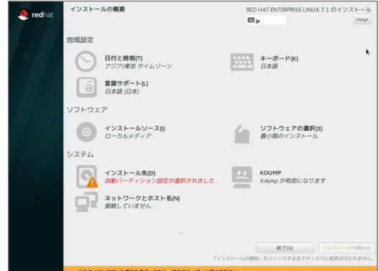Screen dimensions: 379x271
Task: Open ネットワークとホスト名(N) settings
Action: point(142,198)
